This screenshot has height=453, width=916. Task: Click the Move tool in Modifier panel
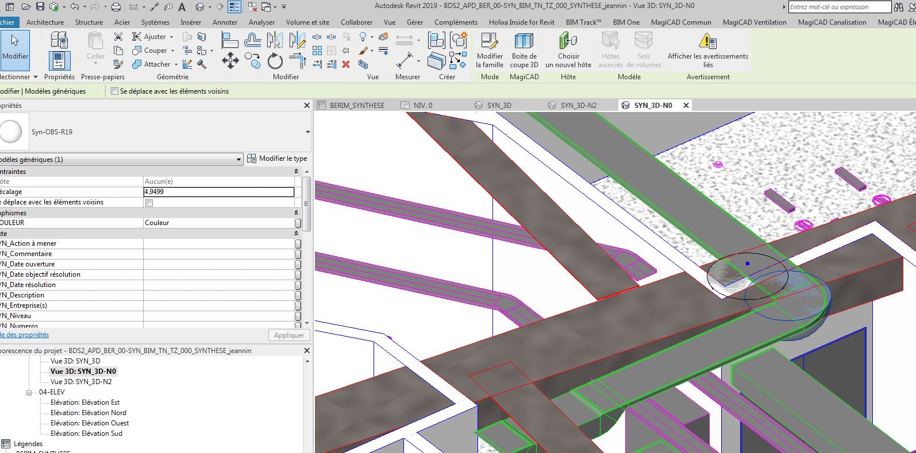230,61
